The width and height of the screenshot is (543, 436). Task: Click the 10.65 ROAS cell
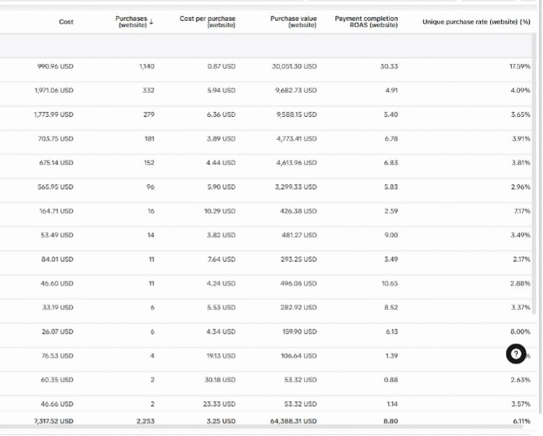pyautogui.click(x=390, y=283)
